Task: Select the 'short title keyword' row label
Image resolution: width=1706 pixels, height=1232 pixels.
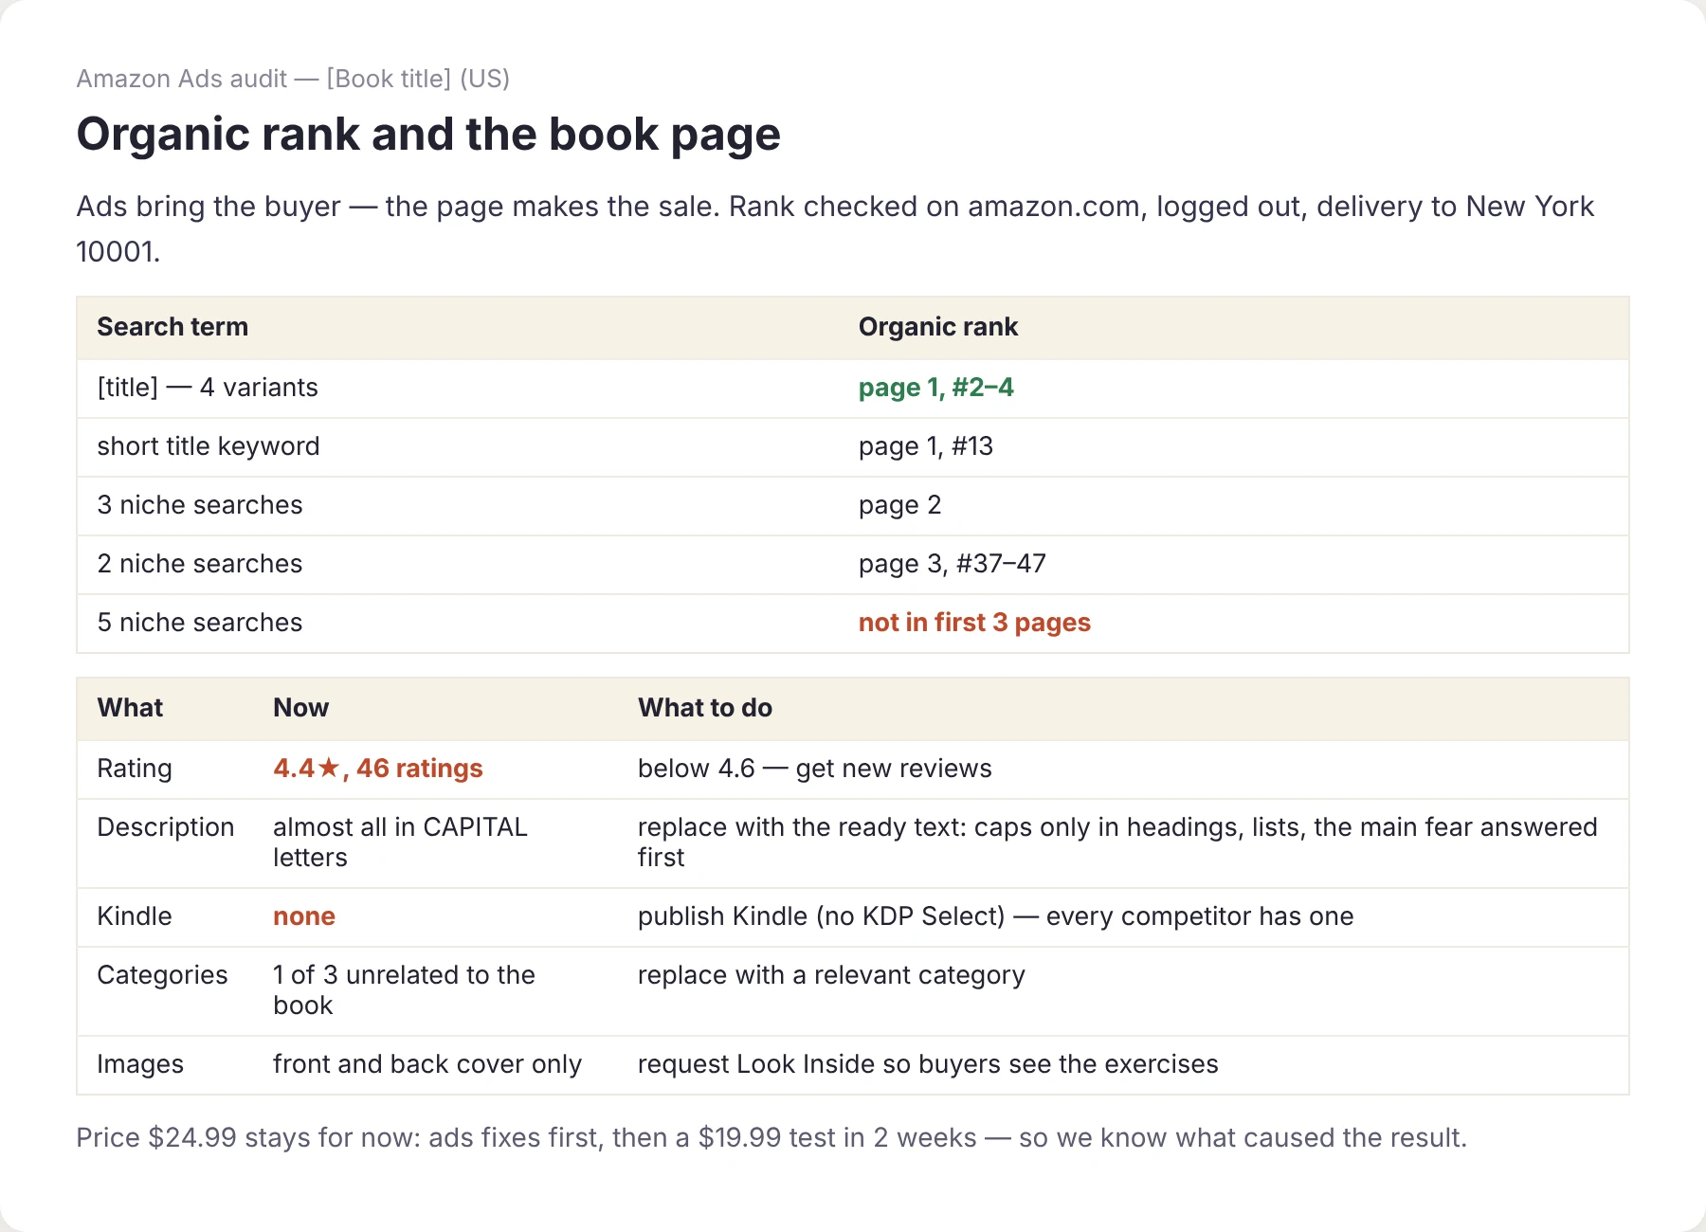Action: (209, 446)
